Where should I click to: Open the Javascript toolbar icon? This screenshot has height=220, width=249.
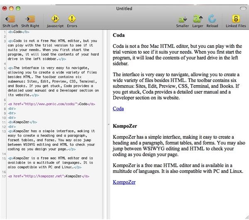(x=55, y=19)
